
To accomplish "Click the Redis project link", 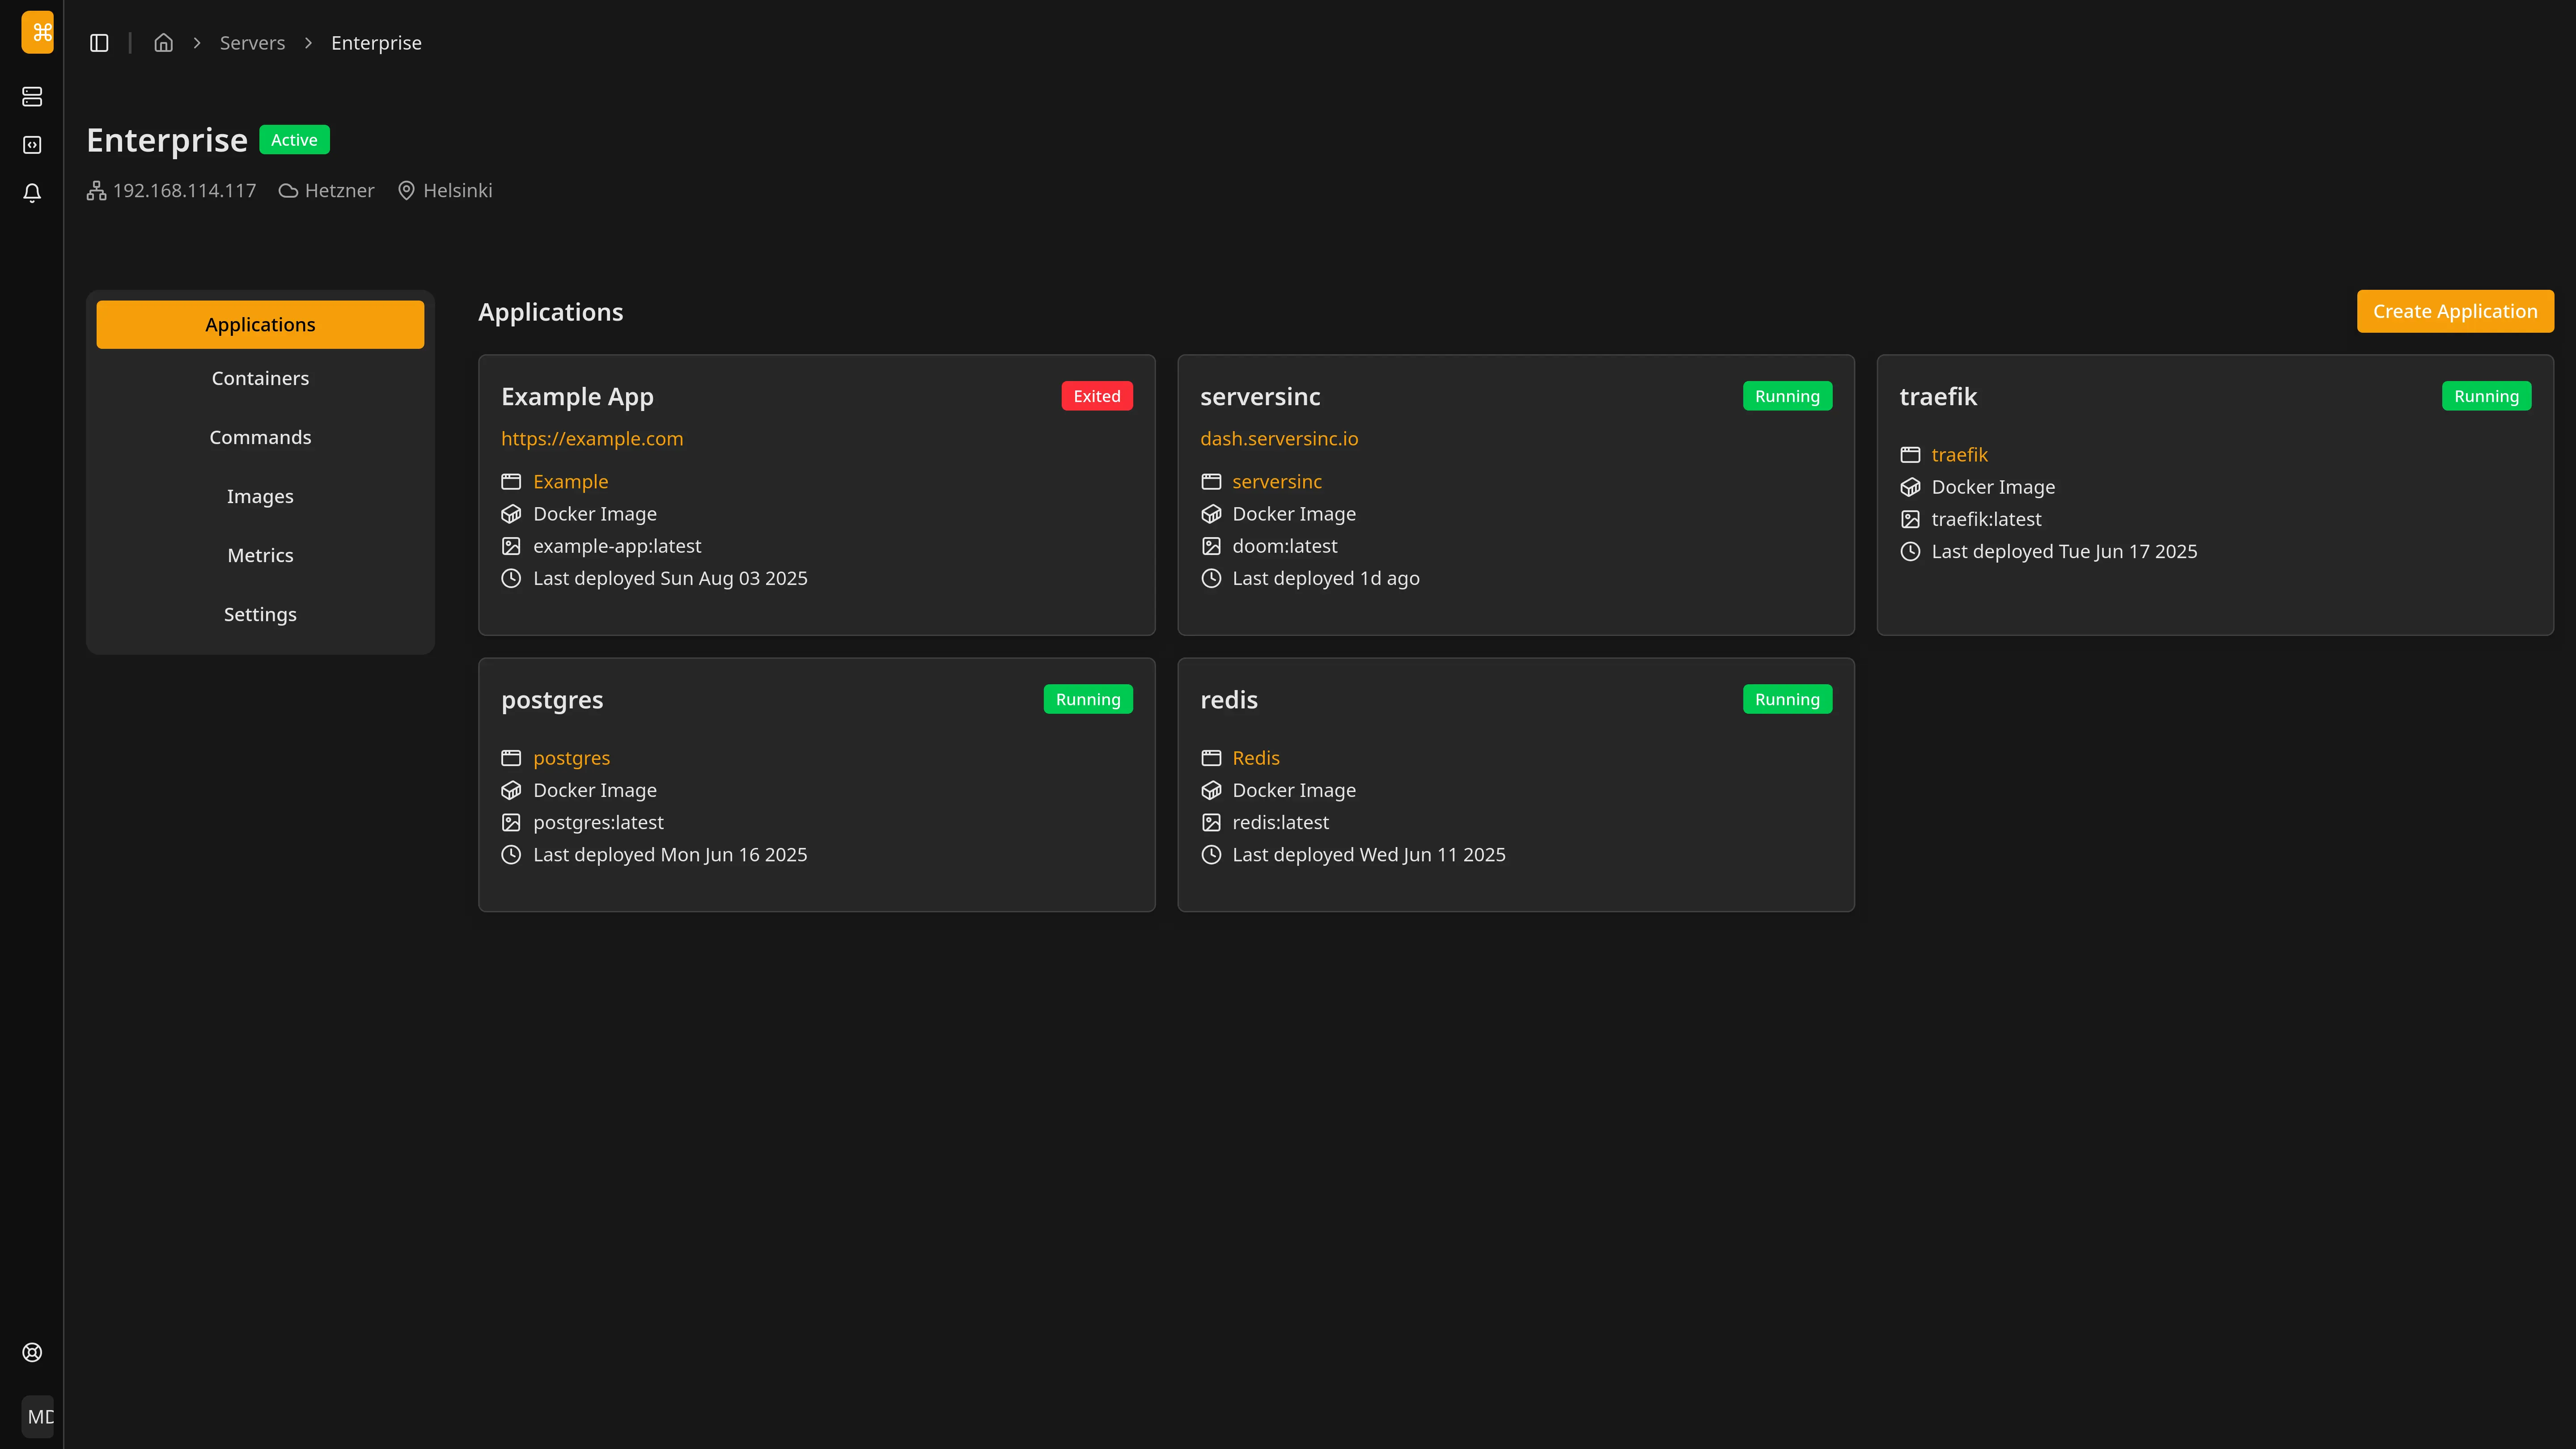I will (1256, 758).
